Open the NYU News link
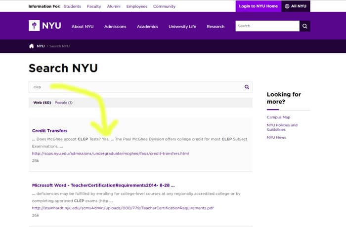 click(276, 137)
